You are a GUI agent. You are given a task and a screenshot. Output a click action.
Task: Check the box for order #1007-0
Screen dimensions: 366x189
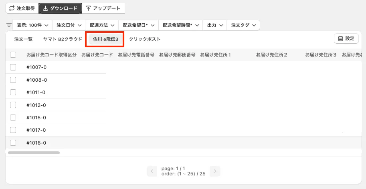[13, 67]
